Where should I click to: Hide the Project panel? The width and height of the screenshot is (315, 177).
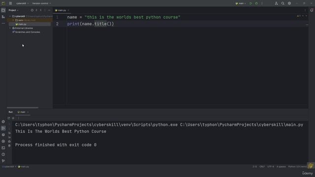(49, 10)
